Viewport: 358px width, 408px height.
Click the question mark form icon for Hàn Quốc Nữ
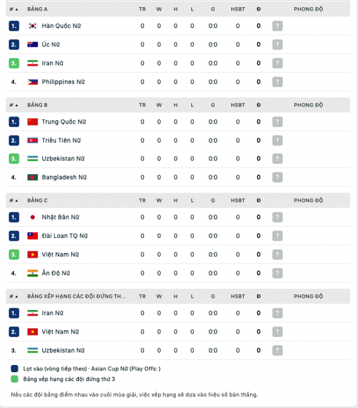[x=277, y=26]
